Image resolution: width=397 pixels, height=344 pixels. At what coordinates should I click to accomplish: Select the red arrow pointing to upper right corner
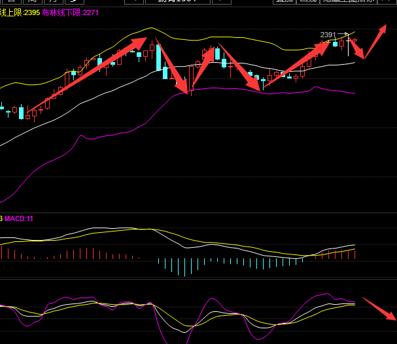click(376, 41)
